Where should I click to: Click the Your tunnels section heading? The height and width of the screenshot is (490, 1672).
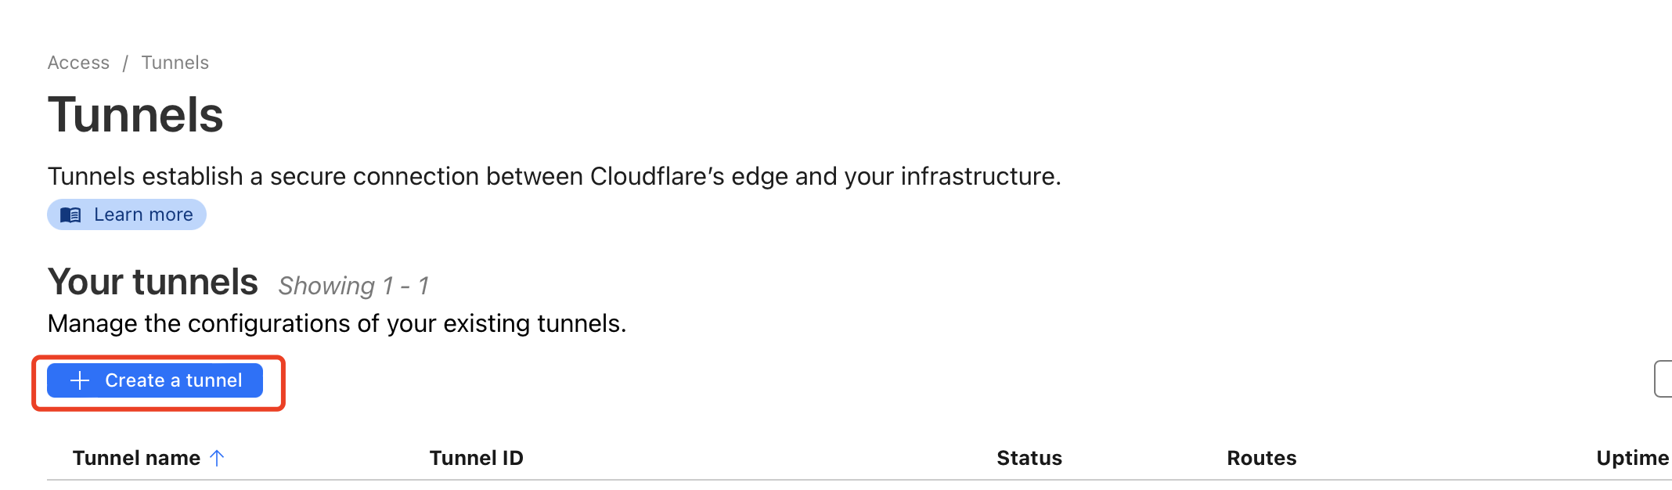click(153, 282)
